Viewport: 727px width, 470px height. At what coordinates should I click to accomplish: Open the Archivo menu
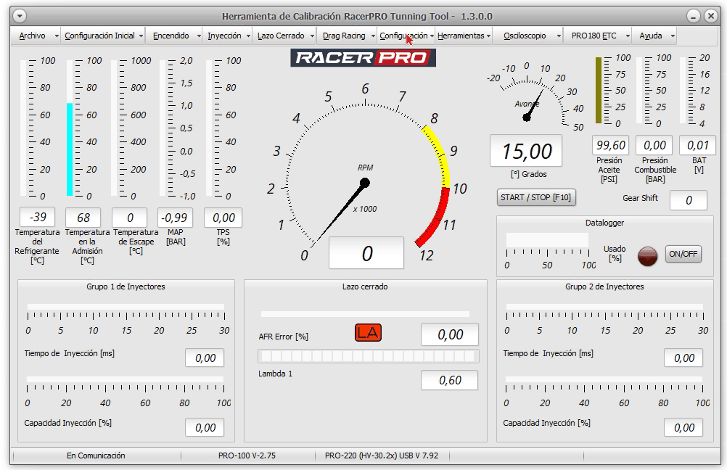tap(32, 36)
